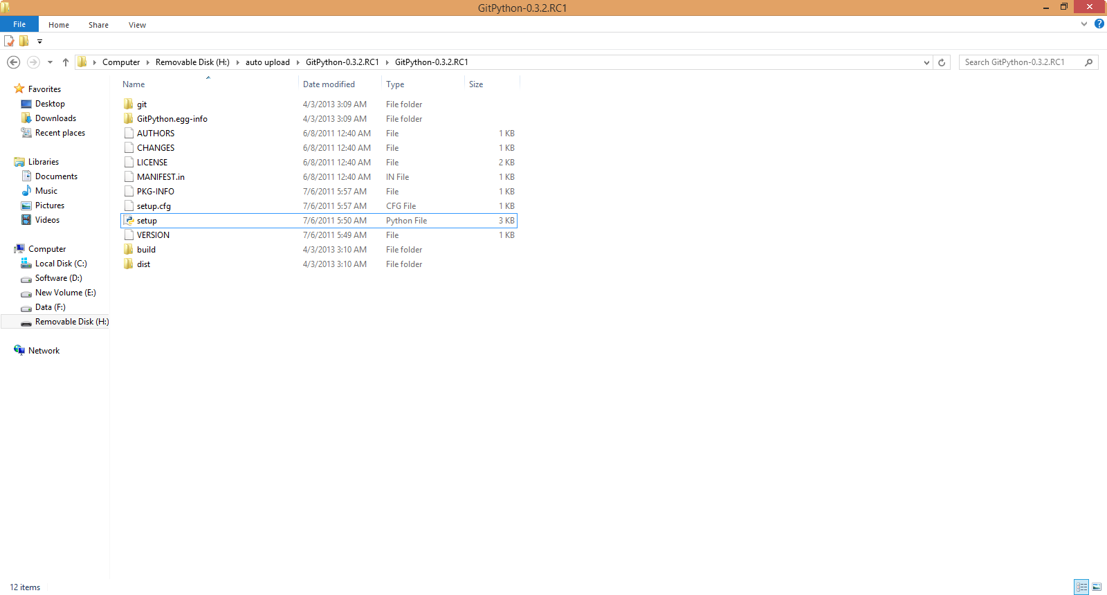This screenshot has width=1107, height=595.
Task: Expand the arrow after Computer in breadcrumb
Action: pyautogui.click(x=147, y=62)
